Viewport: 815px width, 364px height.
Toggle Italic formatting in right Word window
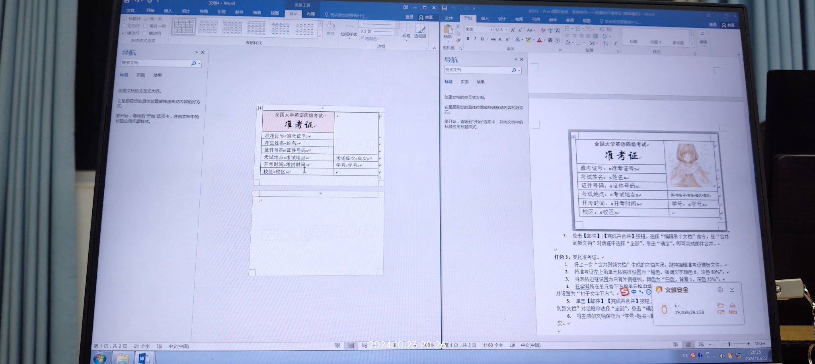click(475, 39)
